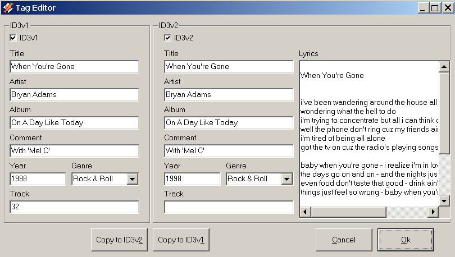Click the lyrics scroll right arrow
The height and width of the screenshot is (257, 455).
[x=433, y=212]
